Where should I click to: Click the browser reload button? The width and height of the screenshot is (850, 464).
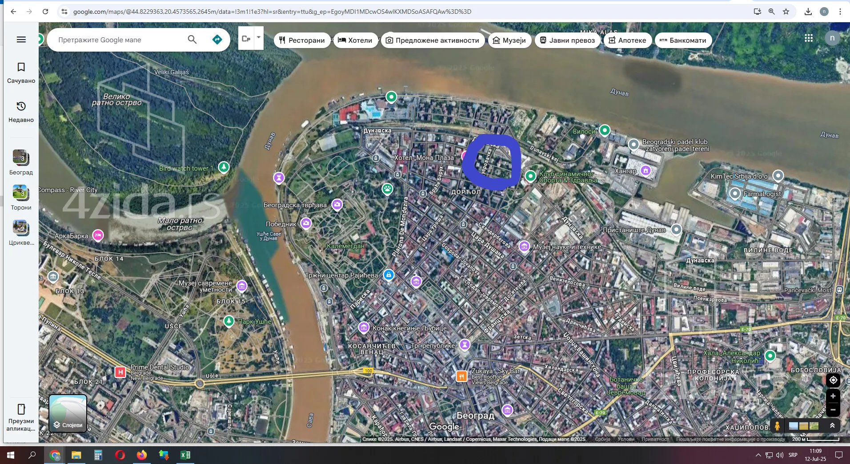tap(45, 12)
